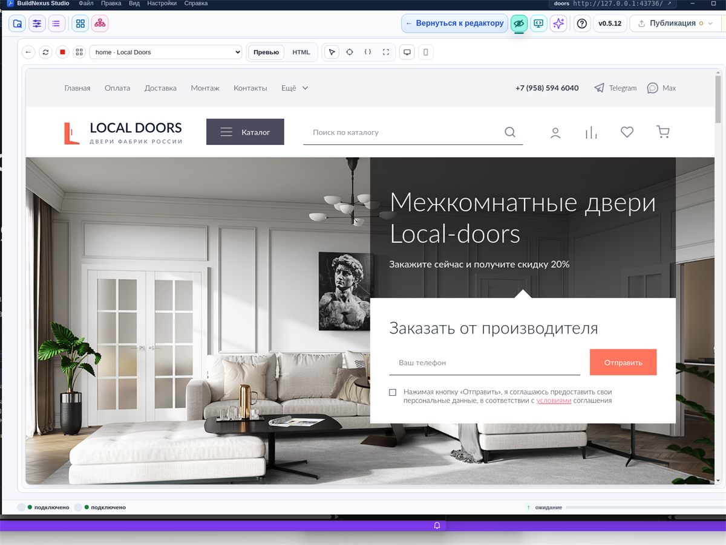Expand the Ещё navigation dropdown
Screen dimensions: 726x545
pyautogui.click(x=295, y=88)
